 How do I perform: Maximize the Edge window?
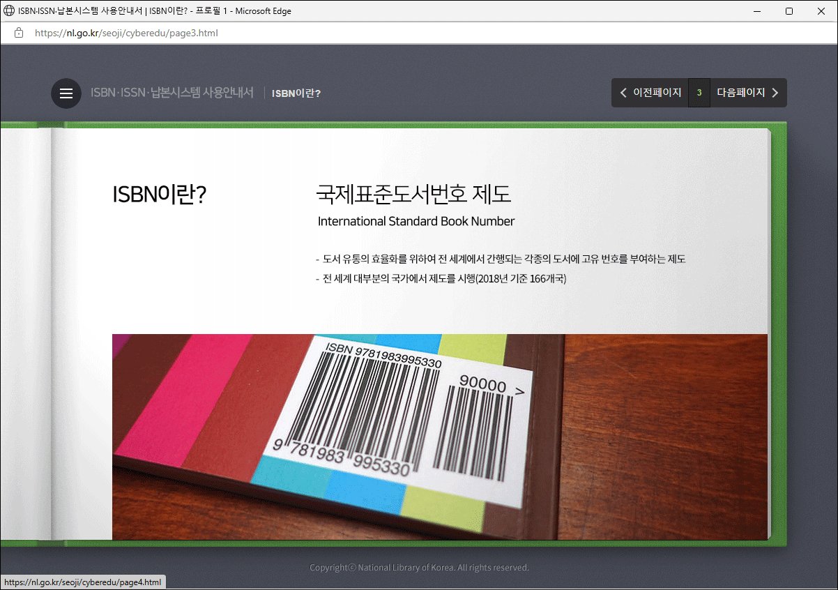789,11
